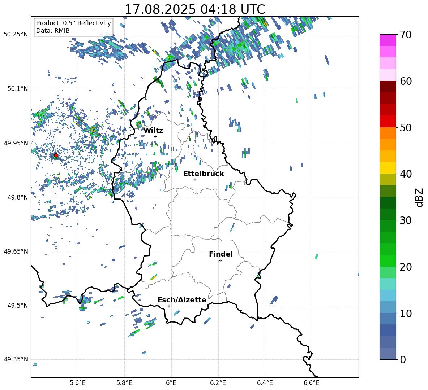Image resolution: width=428 pixels, height=390 pixels.
Task: Click the 49.65°N latitude label
Action: (16, 251)
